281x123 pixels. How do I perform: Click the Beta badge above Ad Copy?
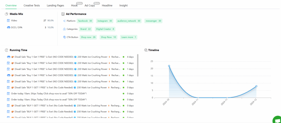[x=97, y=3]
